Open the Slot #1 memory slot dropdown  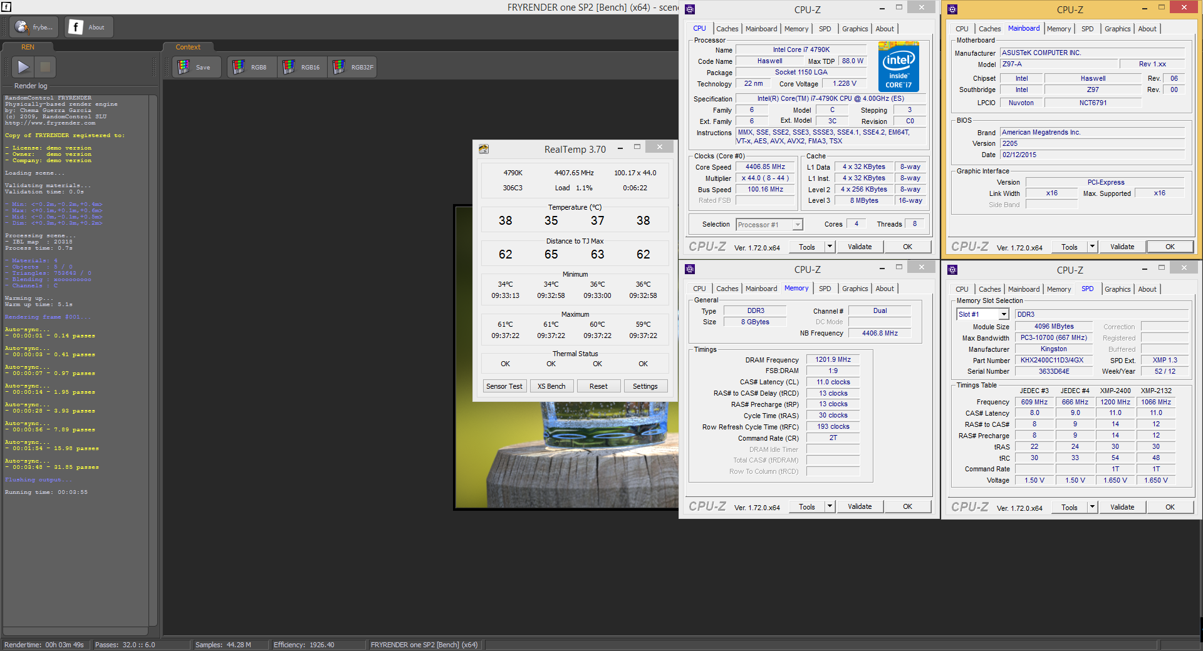click(982, 314)
